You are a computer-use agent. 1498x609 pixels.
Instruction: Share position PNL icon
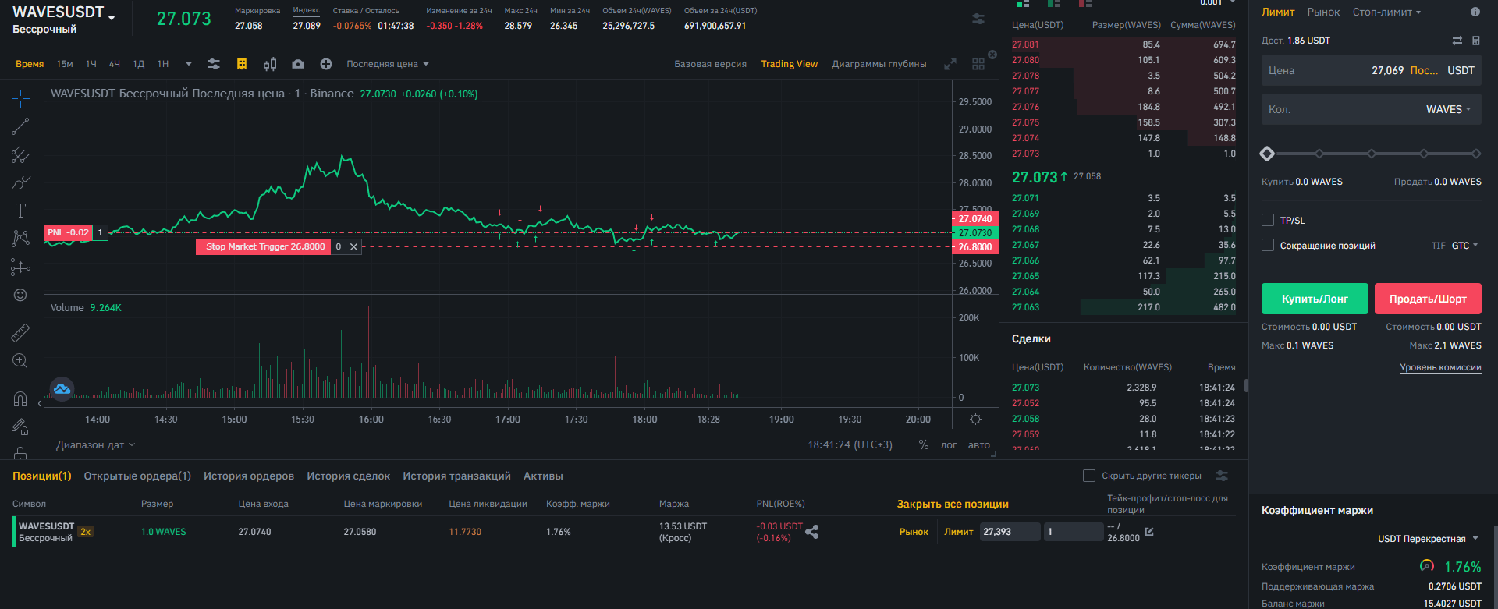[x=812, y=532]
